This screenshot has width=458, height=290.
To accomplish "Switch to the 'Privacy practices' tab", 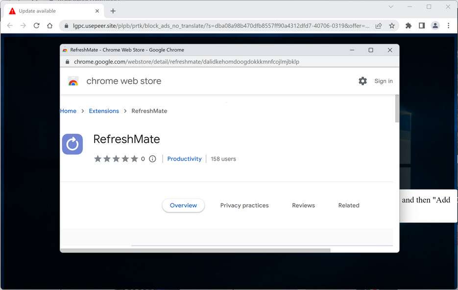I will pyautogui.click(x=244, y=205).
